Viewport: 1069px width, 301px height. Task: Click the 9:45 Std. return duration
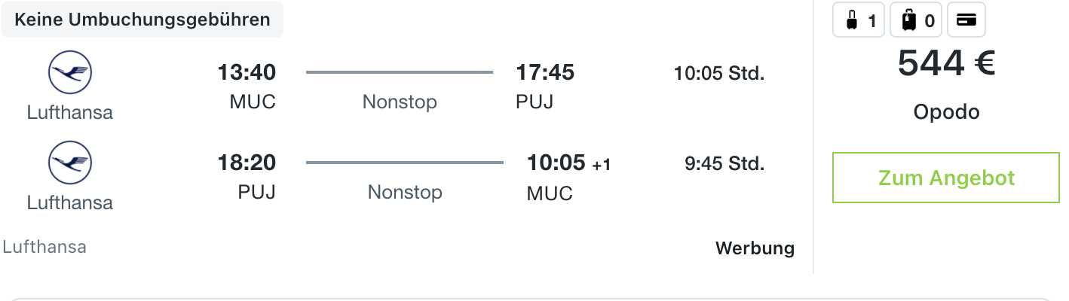(724, 163)
